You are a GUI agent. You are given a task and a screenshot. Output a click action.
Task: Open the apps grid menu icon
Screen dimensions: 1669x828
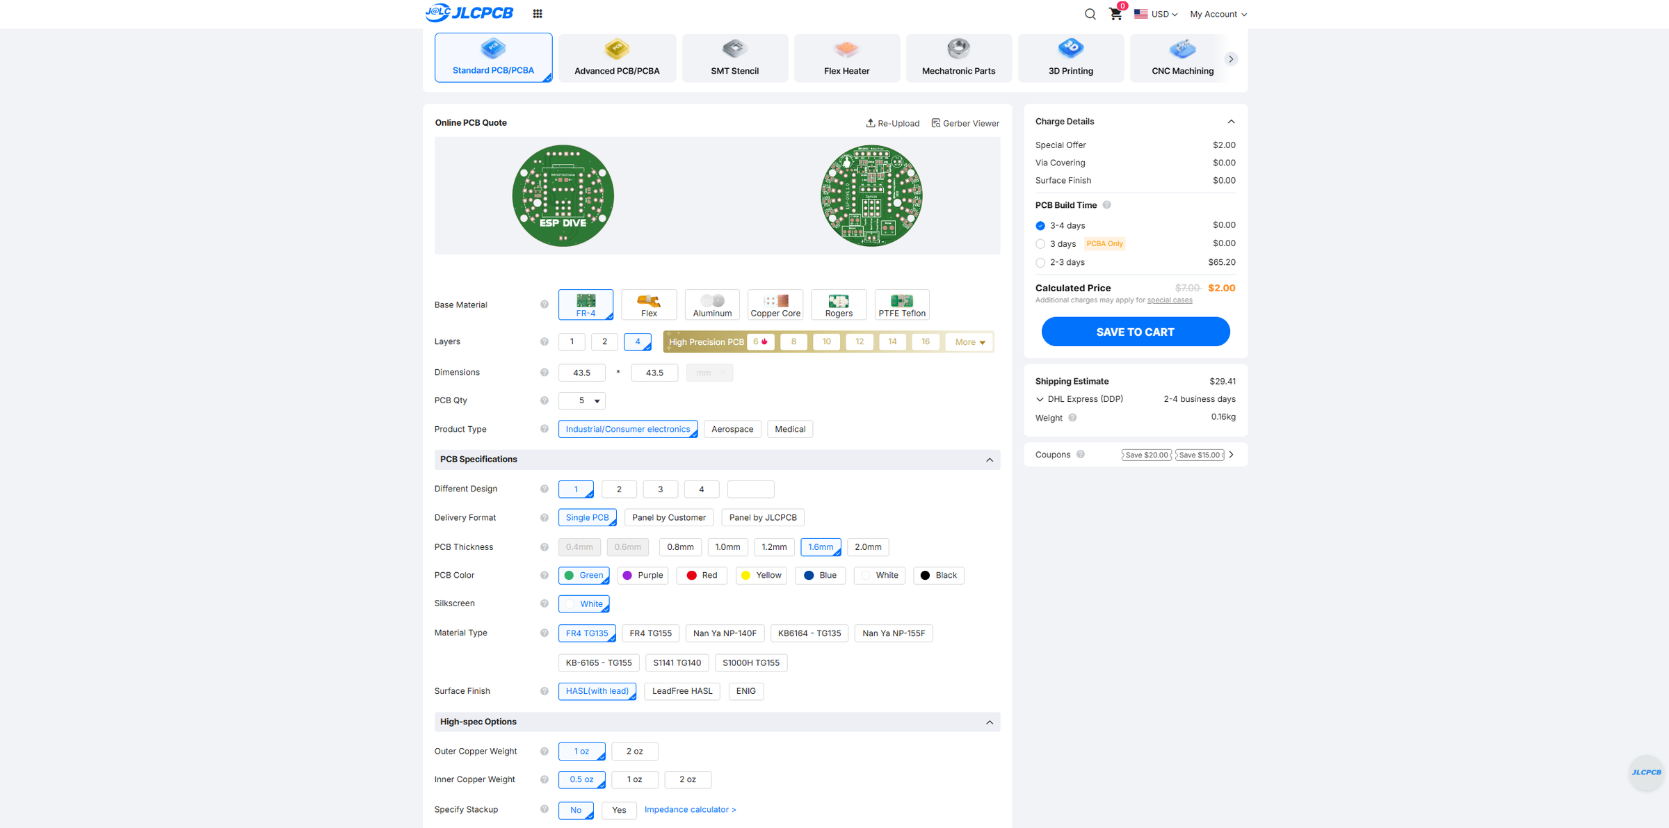[x=538, y=14]
